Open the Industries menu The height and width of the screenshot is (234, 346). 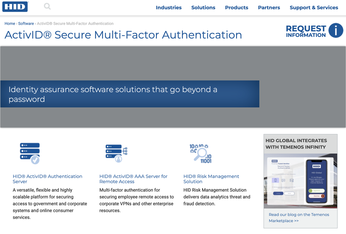[169, 8]
